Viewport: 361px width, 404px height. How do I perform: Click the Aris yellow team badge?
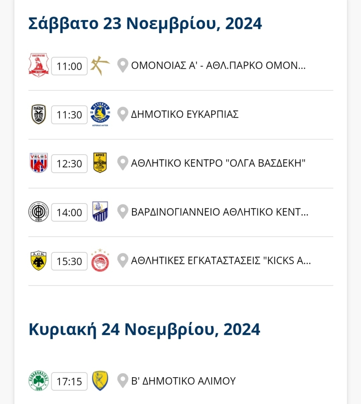click(x=100, y=163)
